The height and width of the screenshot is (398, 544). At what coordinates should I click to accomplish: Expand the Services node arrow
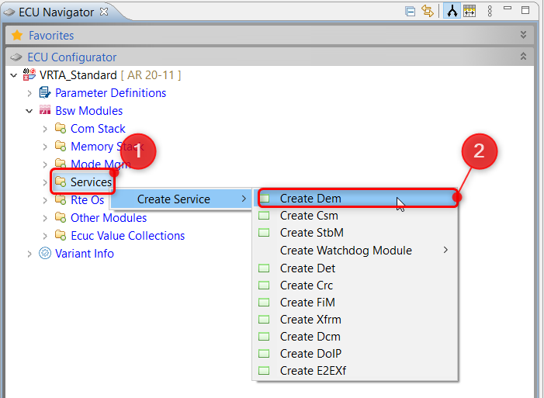(x=45, y=182)
